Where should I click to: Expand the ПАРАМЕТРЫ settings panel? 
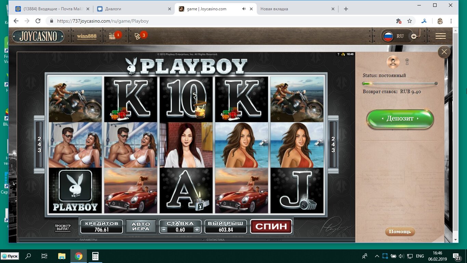coord(88,240)
